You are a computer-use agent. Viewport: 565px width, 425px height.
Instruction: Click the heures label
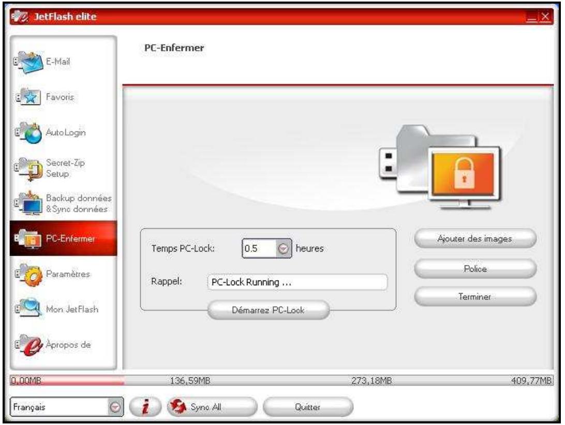tap(309, 248)
